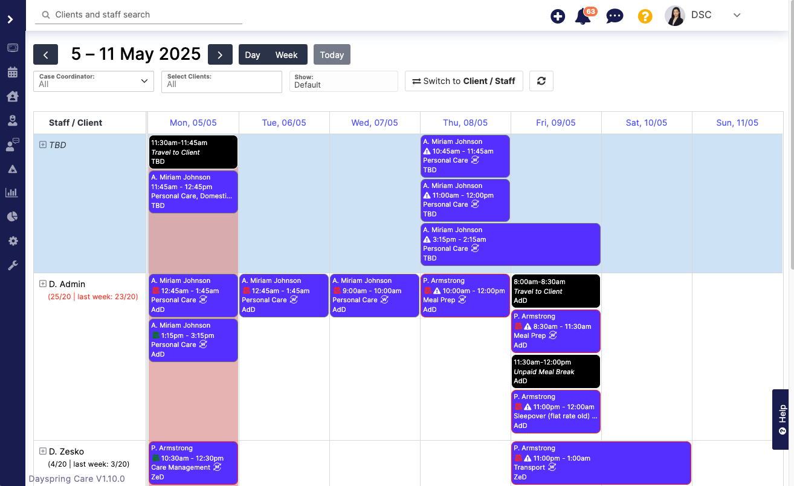Screen dimensions: 794x486
Task: Click the DSC user avatar photo
Action: click(x=675, y=16)
